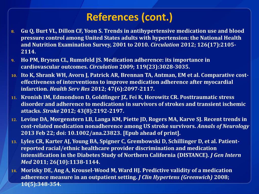Click journal name 'Circulation 2012'
The image size is (259, 194).
click(x=173, y=45)
